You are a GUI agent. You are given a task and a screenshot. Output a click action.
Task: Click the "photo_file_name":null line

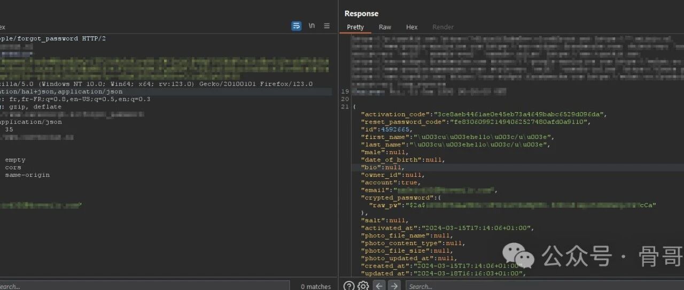coord(407,236)
